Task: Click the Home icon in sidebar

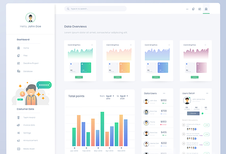Action: [x=19, y=48]
